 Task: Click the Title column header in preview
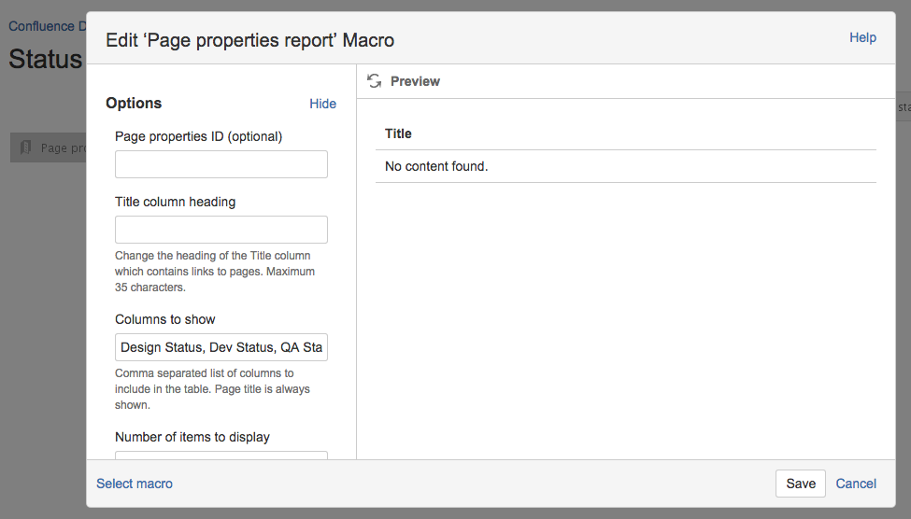[x=398, y=133]
